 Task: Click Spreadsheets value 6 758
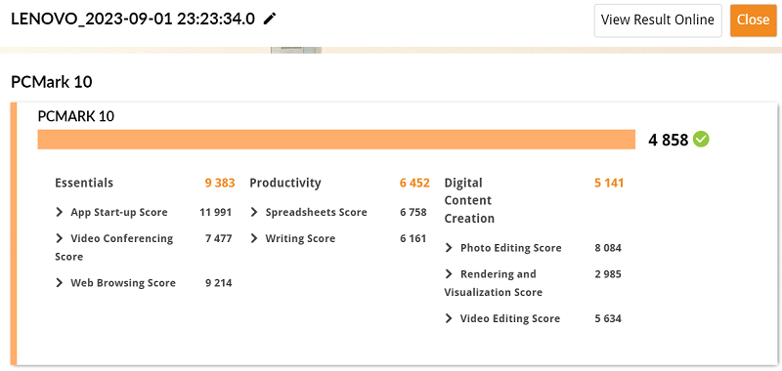(413, 213)
